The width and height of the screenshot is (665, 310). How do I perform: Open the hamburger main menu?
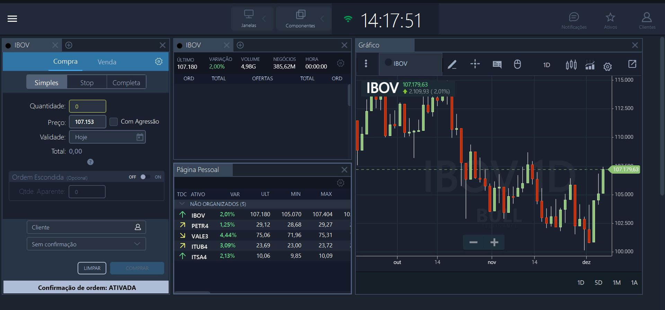pos(12,19)
